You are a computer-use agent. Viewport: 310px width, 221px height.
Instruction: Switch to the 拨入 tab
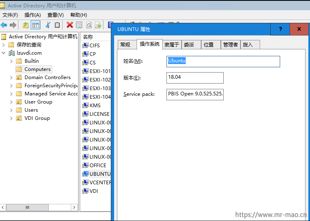(x=250, y=45)
